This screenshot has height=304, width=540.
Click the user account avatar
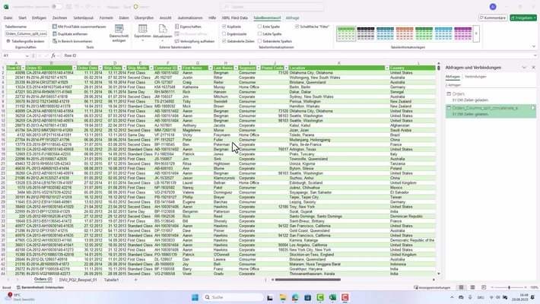493,7
